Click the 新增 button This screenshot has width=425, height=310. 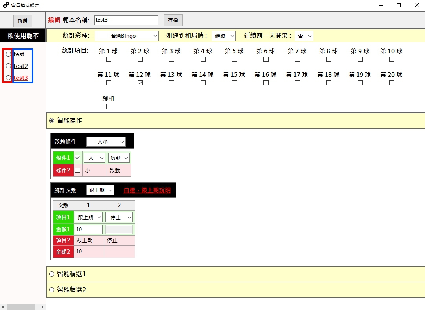click(22, 21)
